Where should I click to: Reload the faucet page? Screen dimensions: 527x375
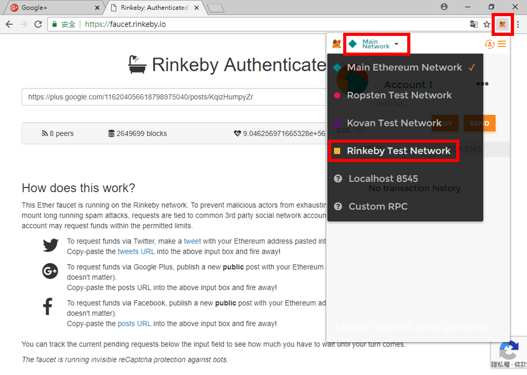pos(38,24)
